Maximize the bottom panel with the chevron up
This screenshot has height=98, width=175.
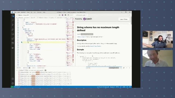(127, 68)
